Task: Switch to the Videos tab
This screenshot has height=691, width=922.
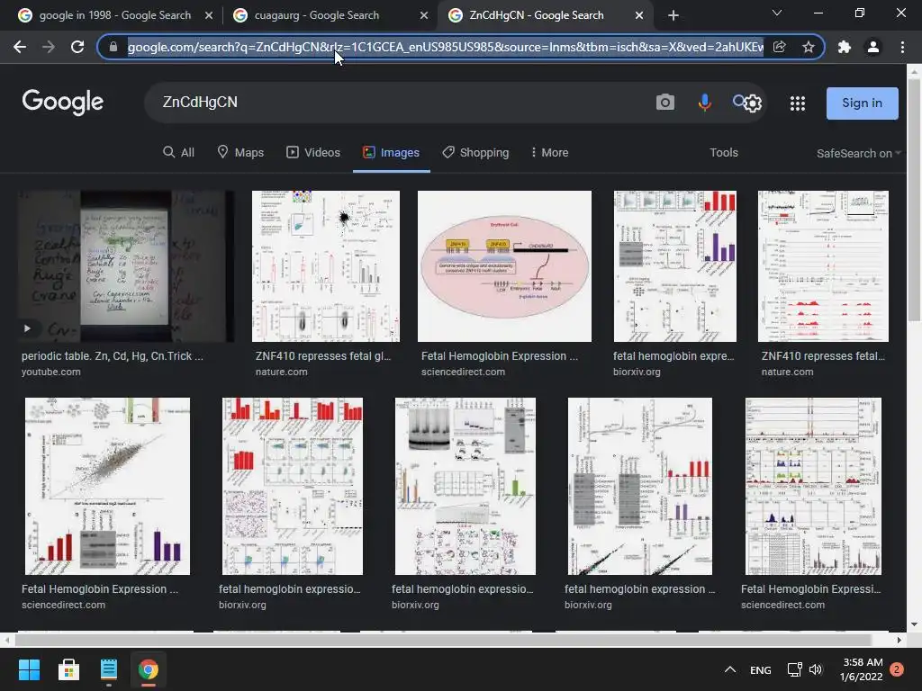Action: click(313, 153)
